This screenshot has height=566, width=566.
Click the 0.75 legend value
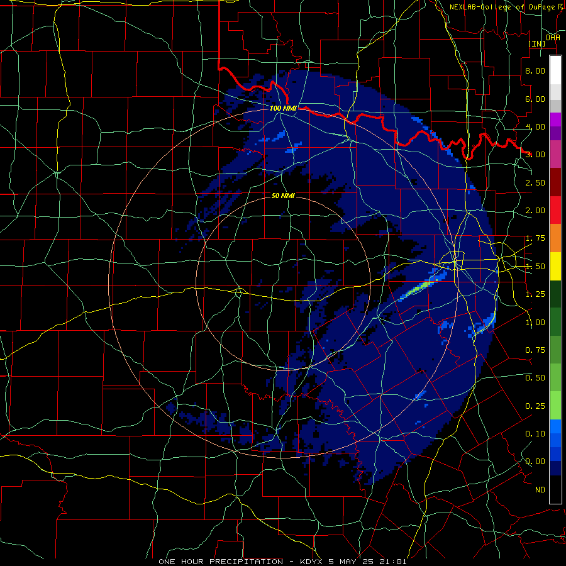click(x=535, y=350)
